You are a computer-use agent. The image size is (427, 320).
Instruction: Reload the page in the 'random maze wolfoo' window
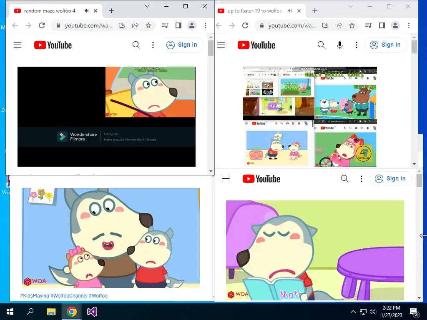pyautogui.click(x=42, y=25)
